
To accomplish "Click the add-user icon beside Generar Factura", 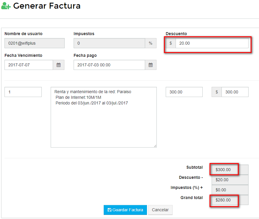I will point(6,6).
